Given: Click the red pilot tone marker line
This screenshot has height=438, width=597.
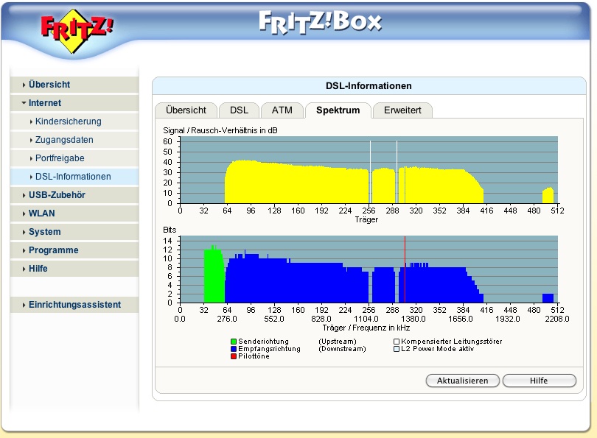Looking at the screenshot, I should tap(405, 269).
